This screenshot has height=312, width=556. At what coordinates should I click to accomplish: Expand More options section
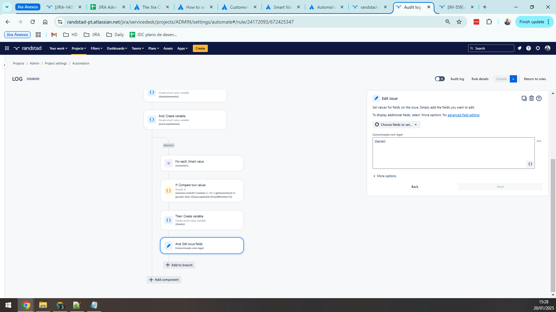385,176
